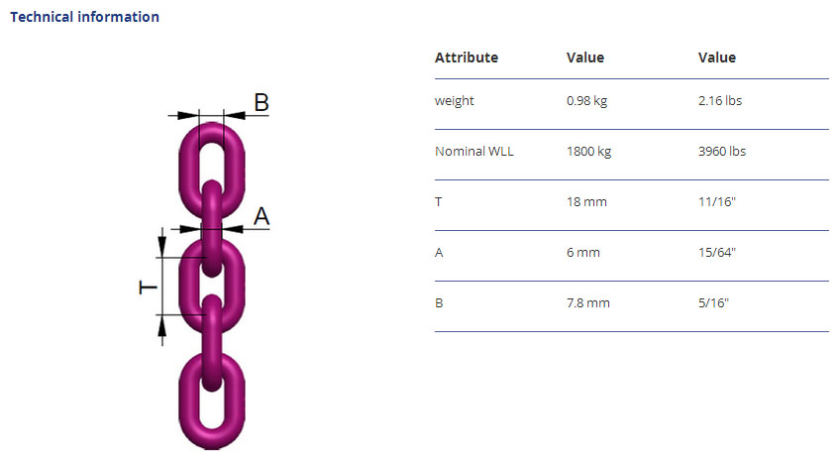Select the weight attribute row label
Viewport: 837px width, 466px height.
pyautogui.click(x=455, y=101)
